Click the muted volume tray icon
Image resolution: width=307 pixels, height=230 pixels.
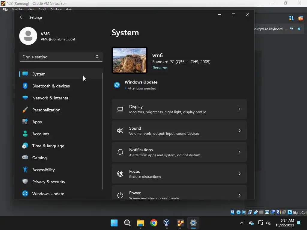(x=268, y=223)
